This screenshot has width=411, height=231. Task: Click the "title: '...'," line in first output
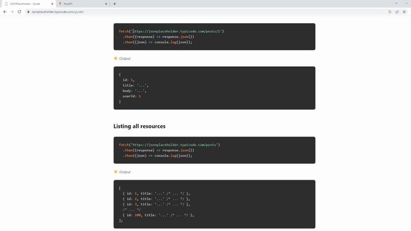click(x=136, y=85)
